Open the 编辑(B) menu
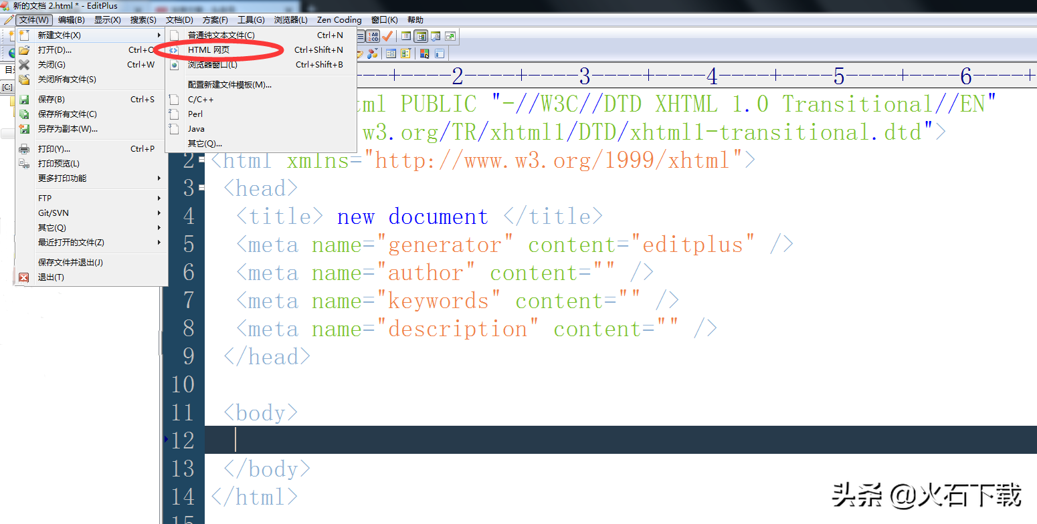This screenshot has width=1037, height=524. click(72, 20)
